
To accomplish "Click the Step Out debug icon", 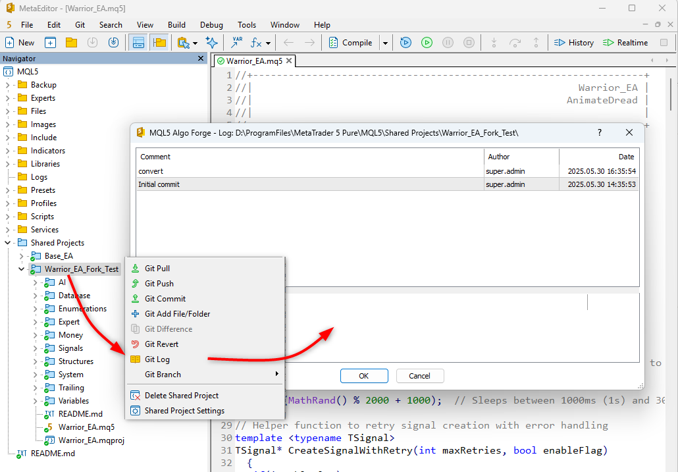I will point(536,42).
